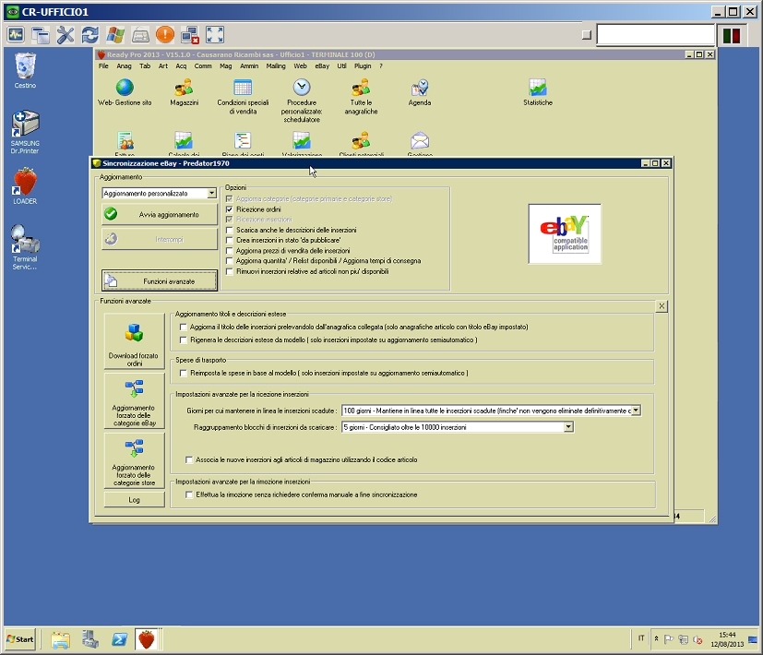Enable Crea inserzioni in stato 'da pubblicare'
Image resolution: width=763 pixels, height=655 pixels.
pos(229,241)
